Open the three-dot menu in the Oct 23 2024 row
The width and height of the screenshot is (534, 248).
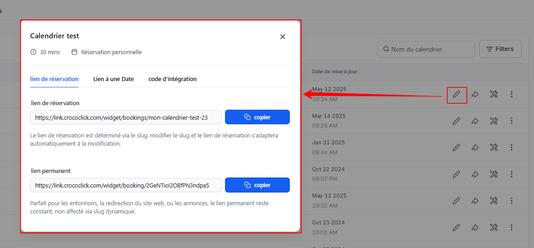512,227
